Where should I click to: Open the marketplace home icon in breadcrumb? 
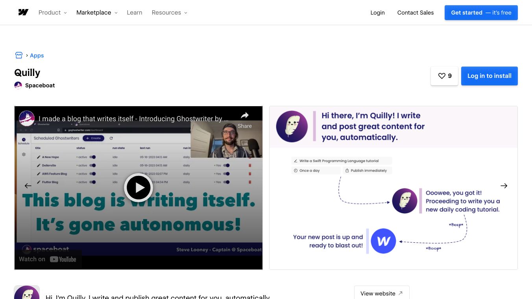[19, 55]
